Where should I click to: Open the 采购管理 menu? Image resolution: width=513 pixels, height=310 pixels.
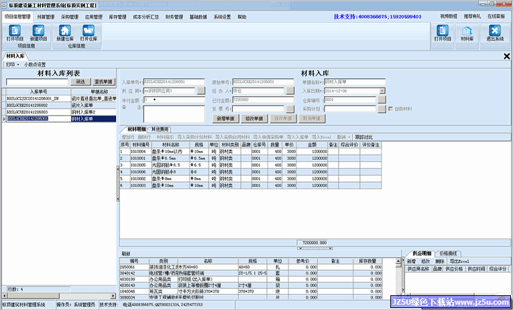pyautogui.click(x=69, y=17)
